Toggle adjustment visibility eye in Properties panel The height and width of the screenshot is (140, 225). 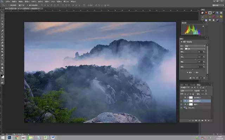coord(201,78)
